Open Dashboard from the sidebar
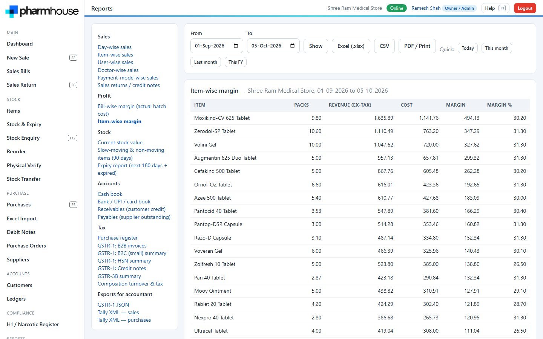The width and height of the screenshot is (543, 339). [20, 44]
